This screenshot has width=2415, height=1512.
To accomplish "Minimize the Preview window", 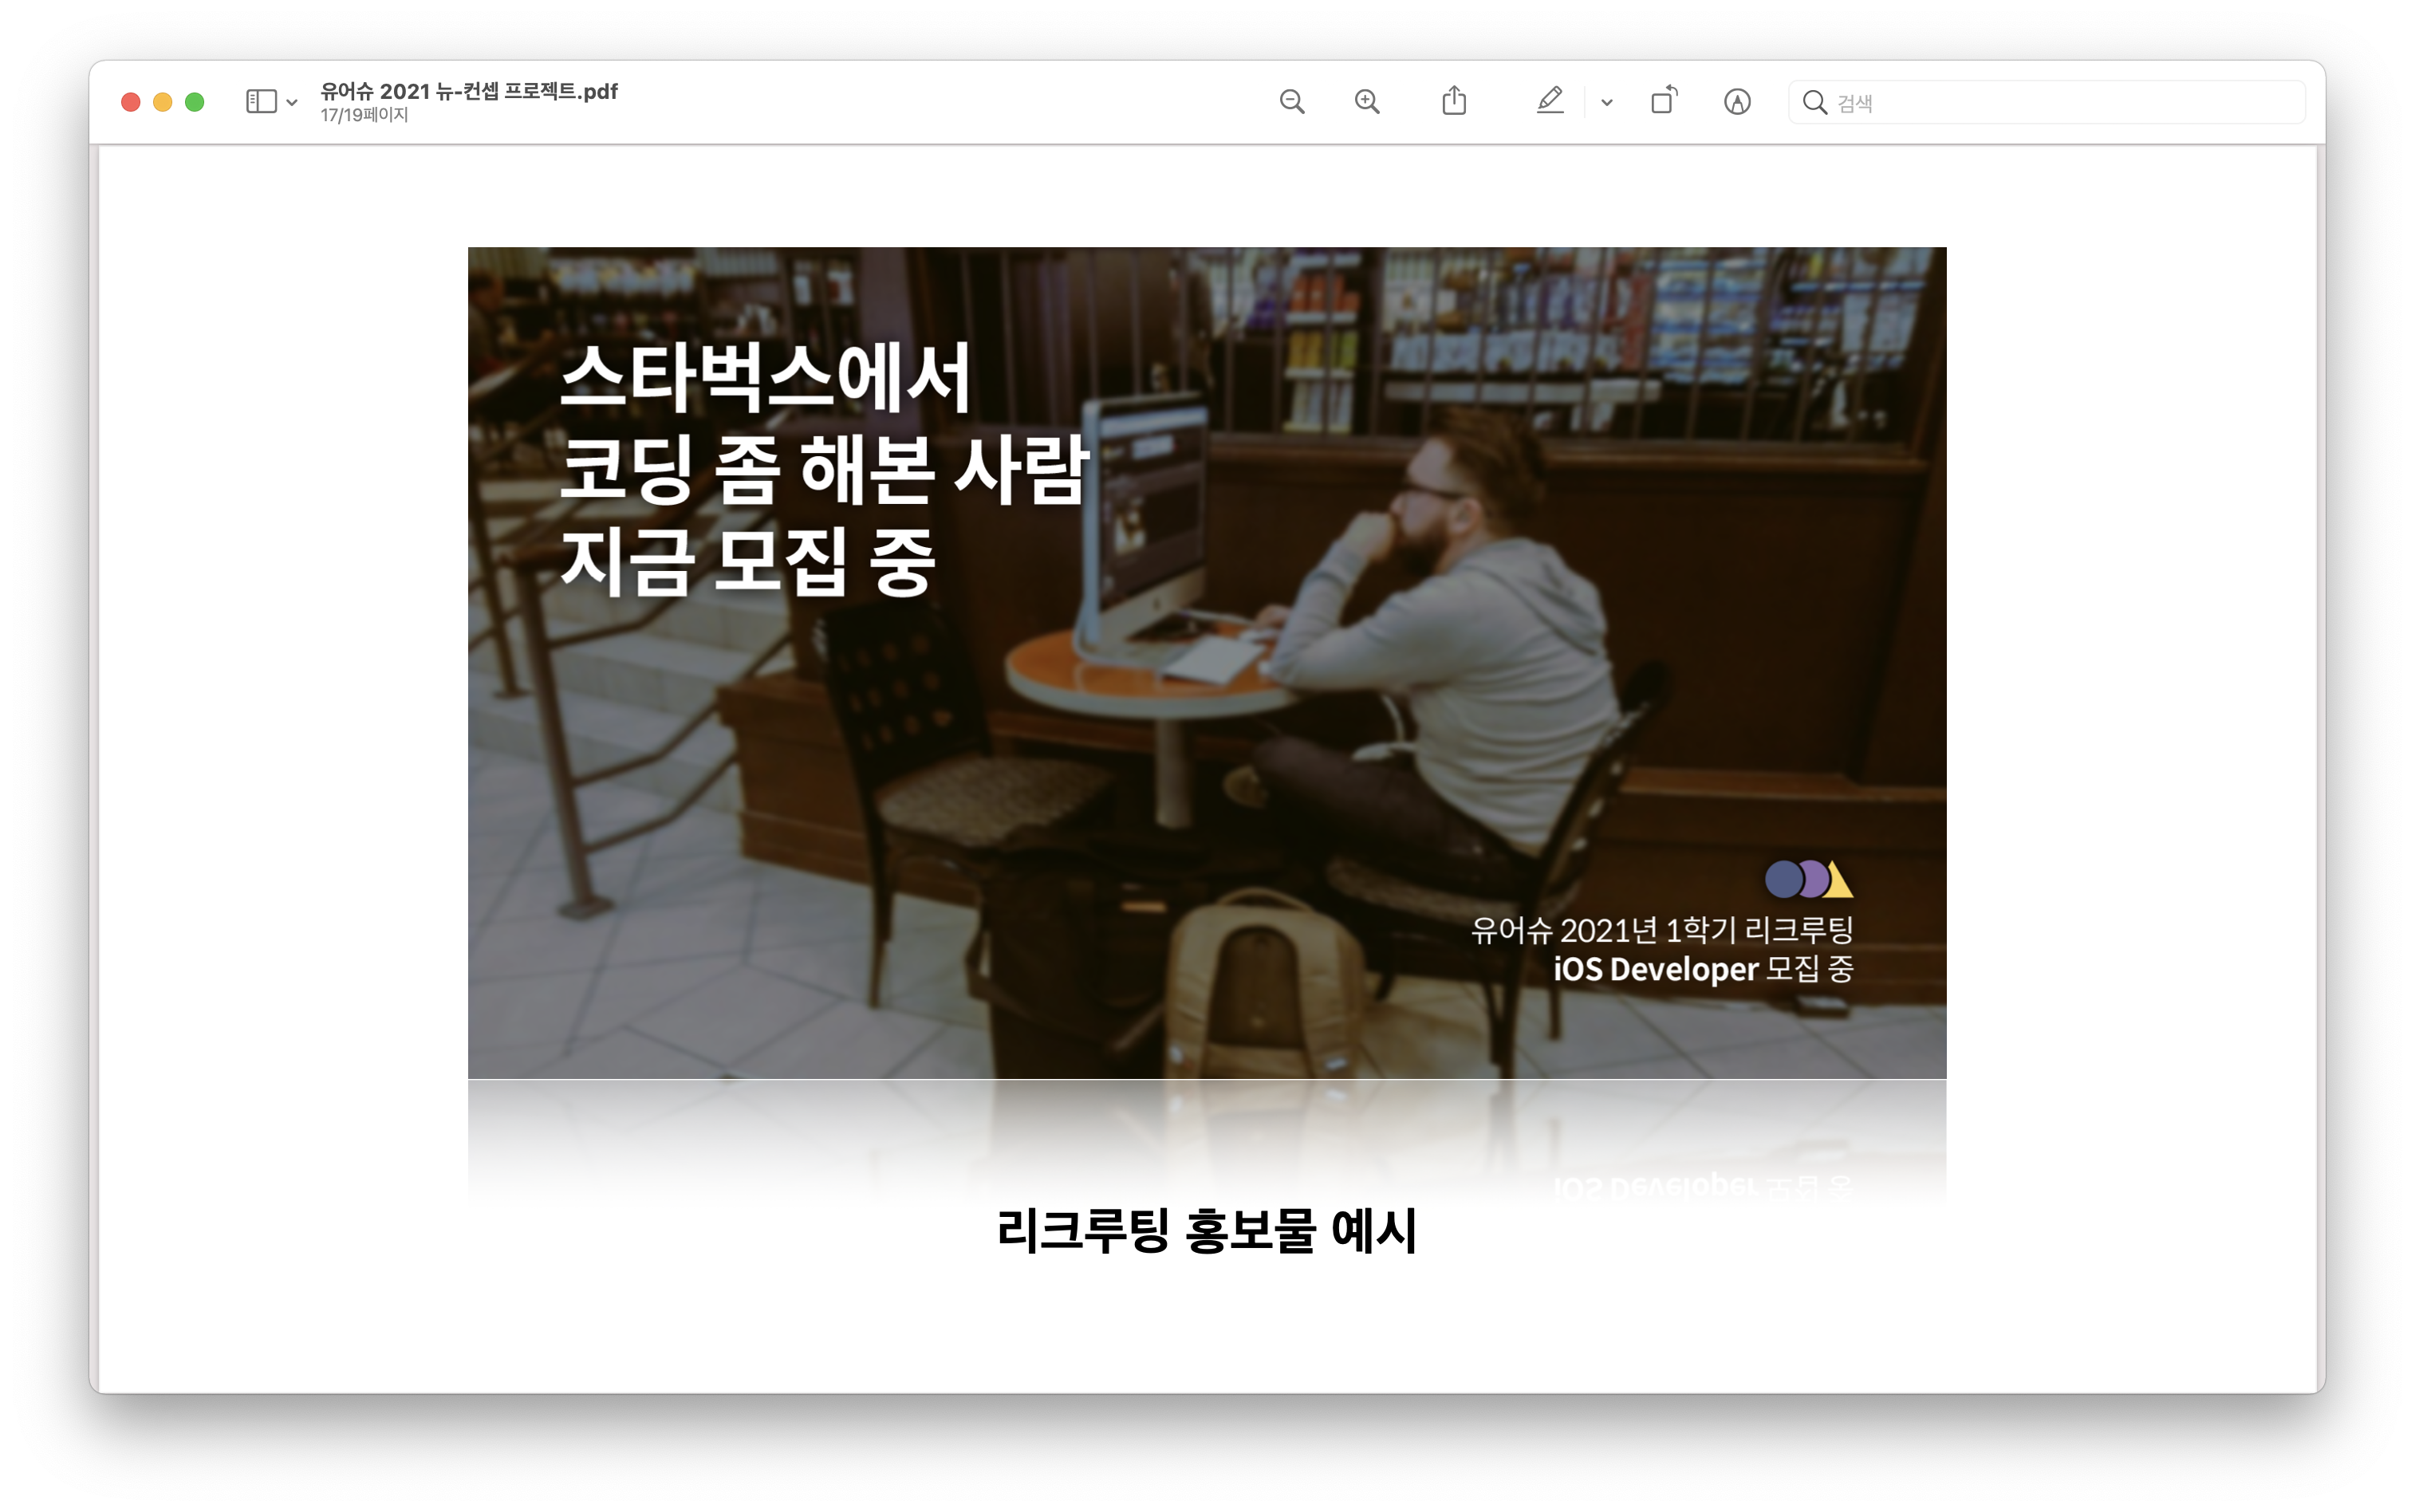I will pos(163,102).
